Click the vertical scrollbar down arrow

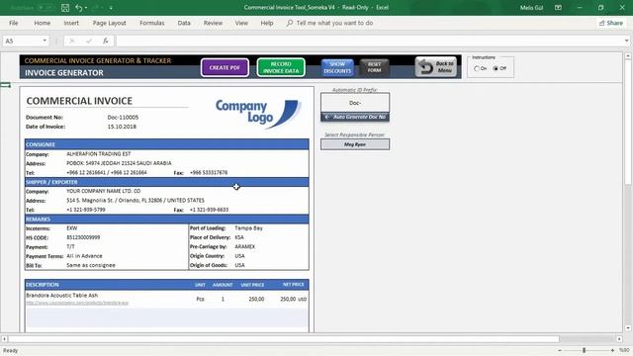(x=628, y=328)
